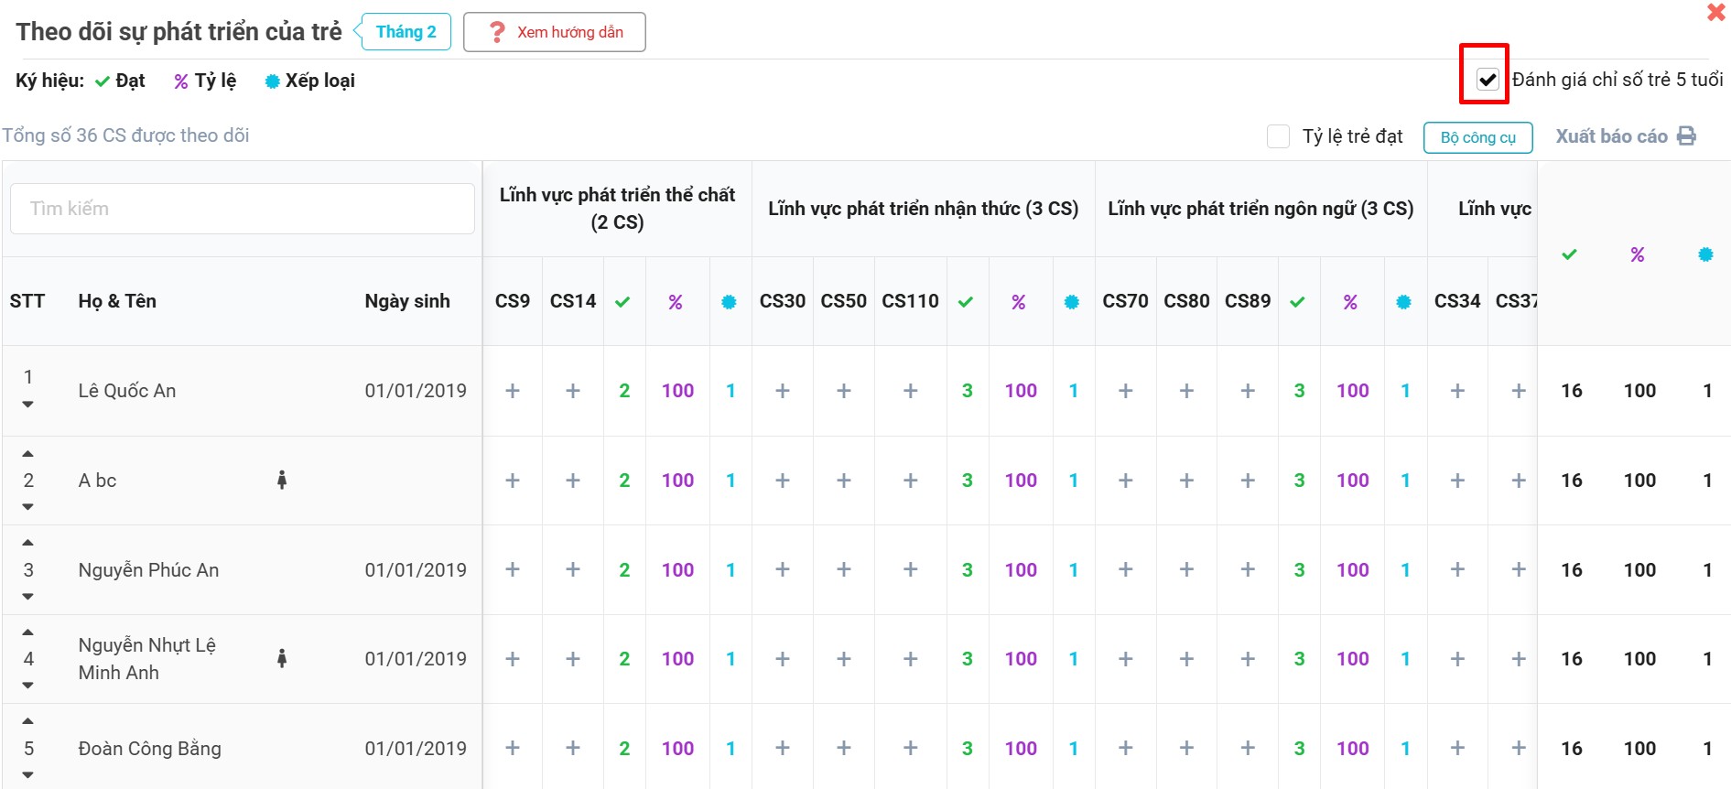
Task: Click the CS110 column header
Action: (910, 301)
